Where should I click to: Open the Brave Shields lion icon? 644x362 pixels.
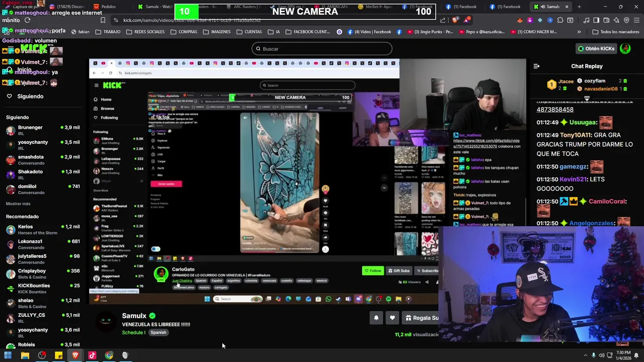coord(455,20)
